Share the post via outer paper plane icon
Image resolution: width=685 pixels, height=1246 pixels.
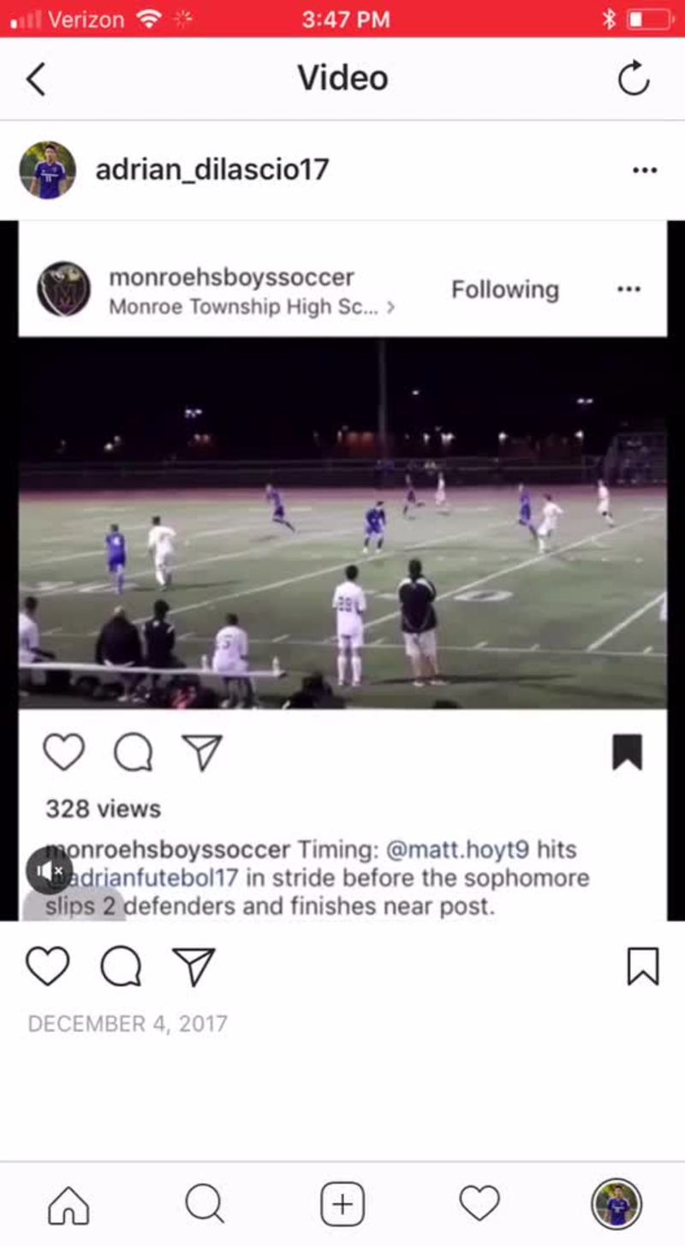pos(194,966)
